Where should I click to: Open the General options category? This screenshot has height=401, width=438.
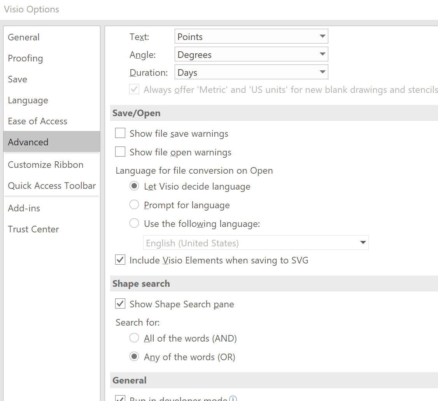tap(24, 37)
